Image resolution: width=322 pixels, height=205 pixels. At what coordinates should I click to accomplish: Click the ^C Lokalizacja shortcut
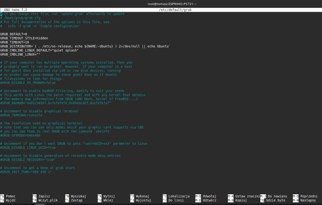coord(176,196)
